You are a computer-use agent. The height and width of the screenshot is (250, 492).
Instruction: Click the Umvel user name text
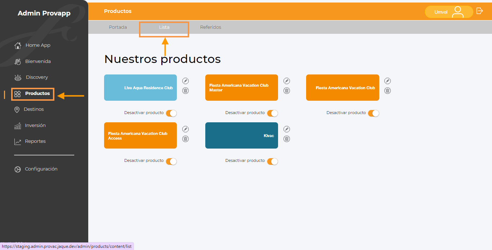pos(441,12)
